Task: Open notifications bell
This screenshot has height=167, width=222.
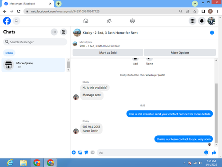Action: click(x=202, y=21)
